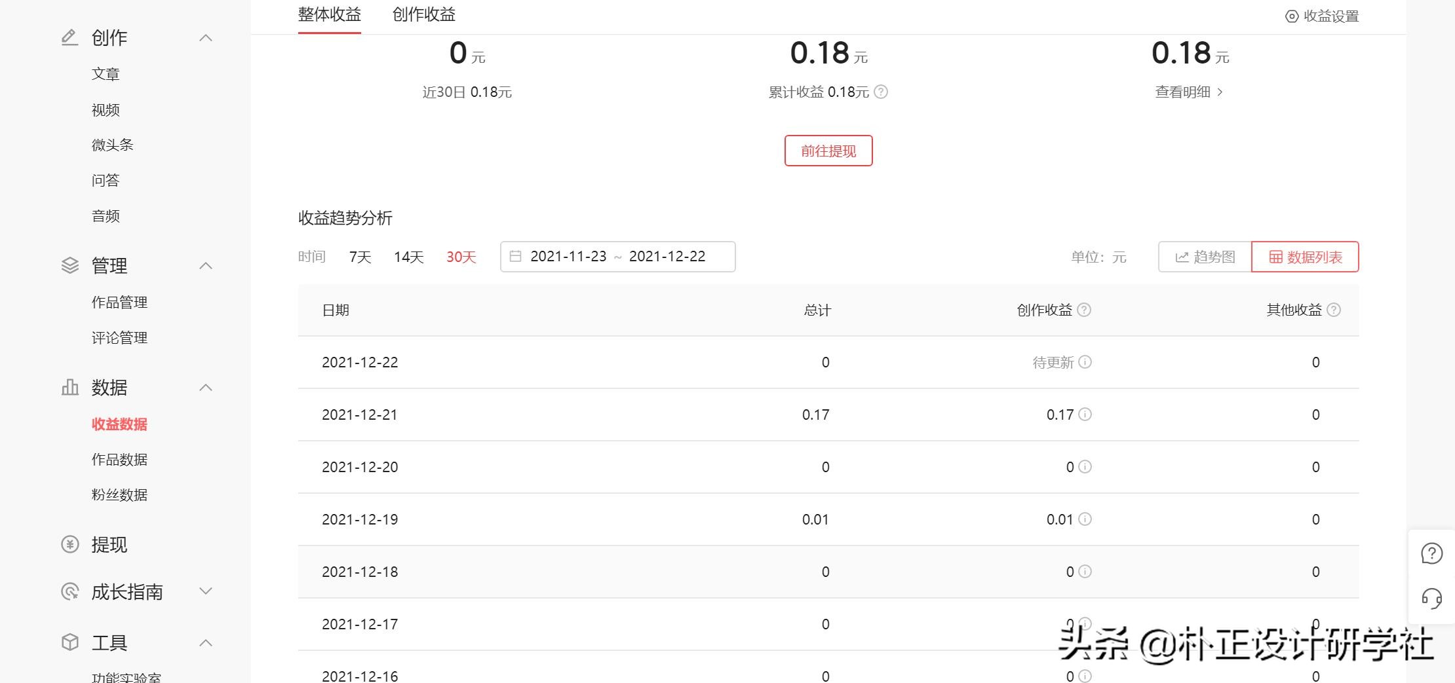The height and width of the screenshot is (683, 1455).
Task: Click help icon beside 累计收益
Action: (881, 92)
